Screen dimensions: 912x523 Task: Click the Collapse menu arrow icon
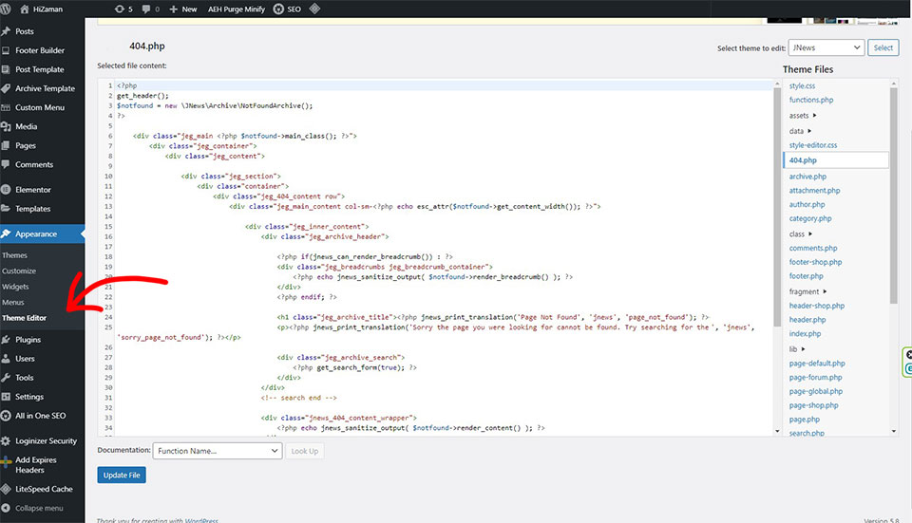tap(6, 508)
